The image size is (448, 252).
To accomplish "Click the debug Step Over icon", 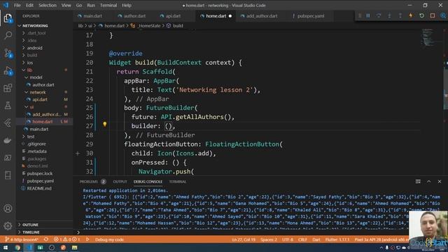I will tap(379, 15).
